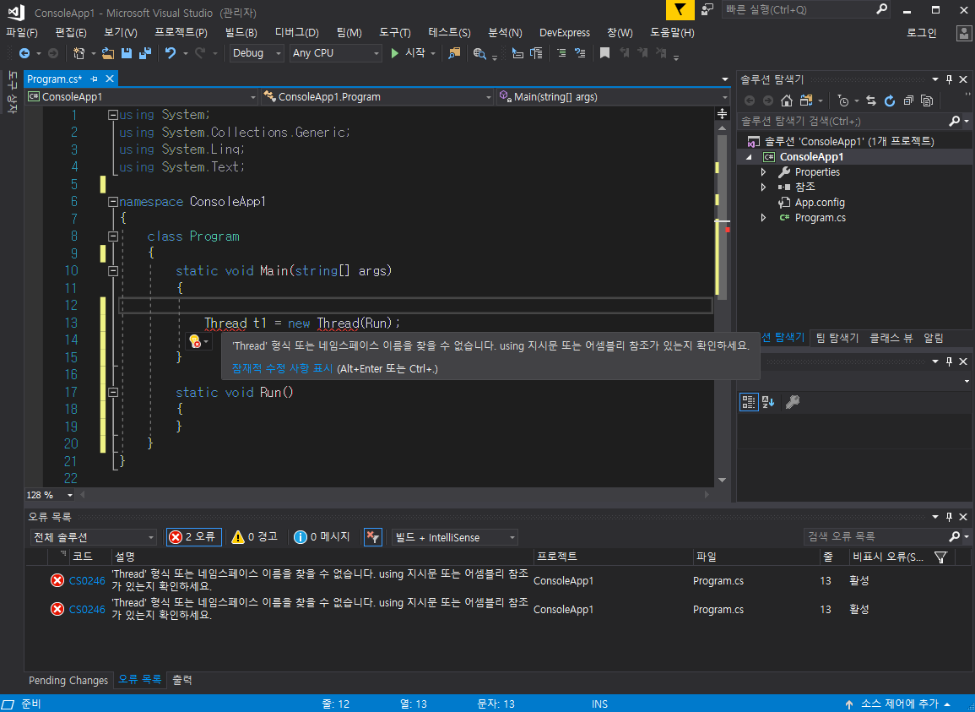Refresh the Solution Explorer
This screenshot has width=975, height=712.
pyautogui.click(x=890, y=101)
